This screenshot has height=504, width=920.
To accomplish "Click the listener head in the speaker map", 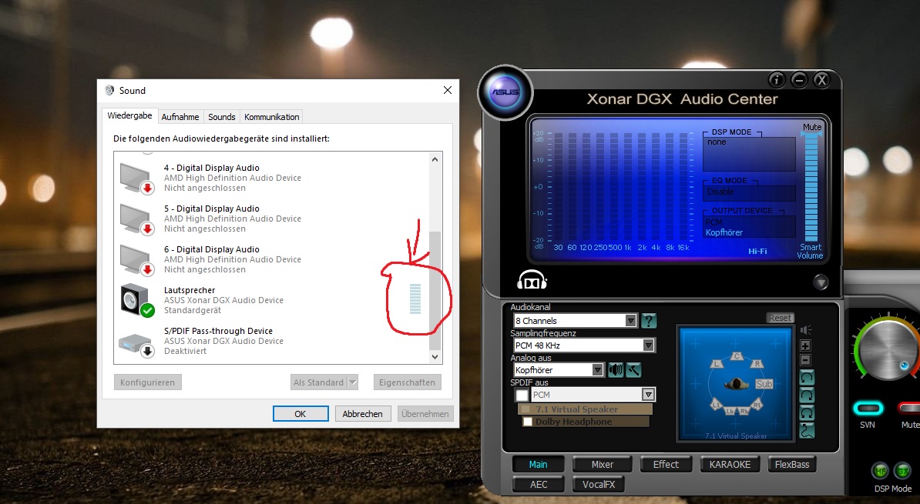I will click(x=737, y=384).
